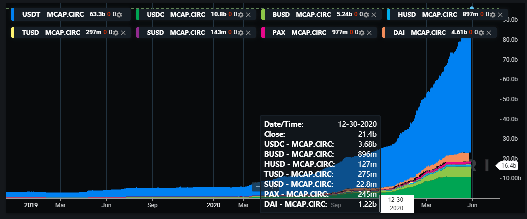Remove the TUSD series from chart
The width and height of the screenshot is (527, 219).
point(123,33)
